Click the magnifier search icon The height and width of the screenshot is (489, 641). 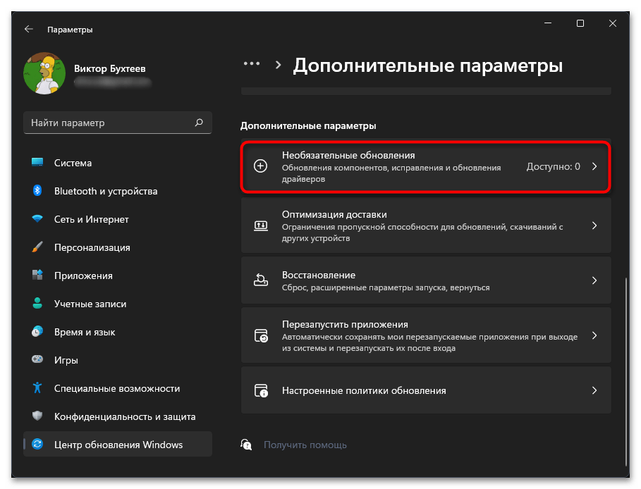[199, 122]
